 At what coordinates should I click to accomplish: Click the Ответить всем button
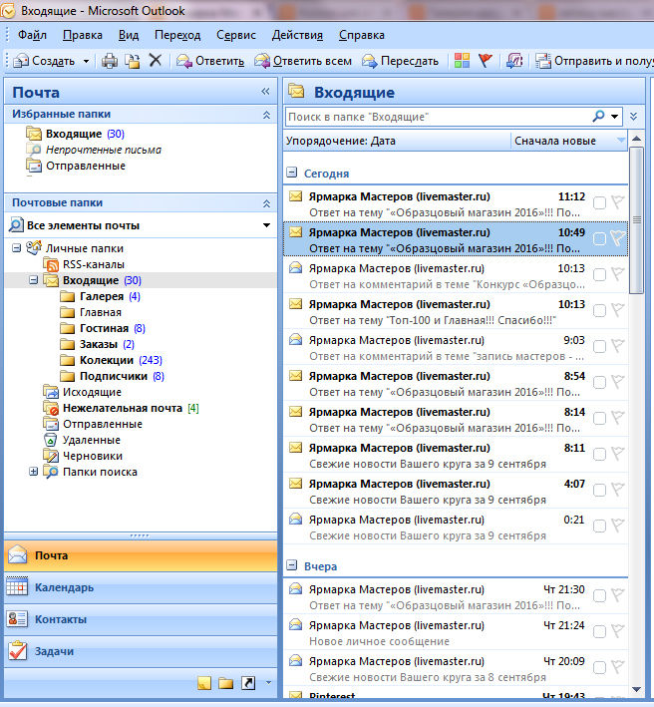303,61
